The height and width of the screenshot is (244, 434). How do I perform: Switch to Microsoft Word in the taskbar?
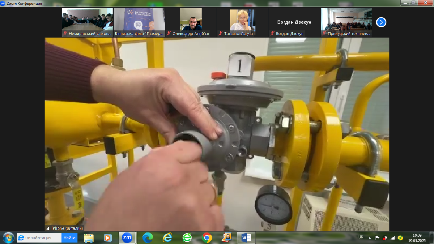pyautogui.click(x=246, y=237)
